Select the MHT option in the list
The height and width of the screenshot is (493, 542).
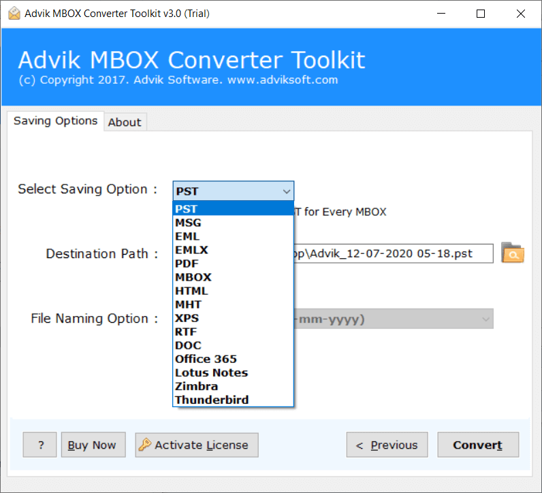(234, 304)
